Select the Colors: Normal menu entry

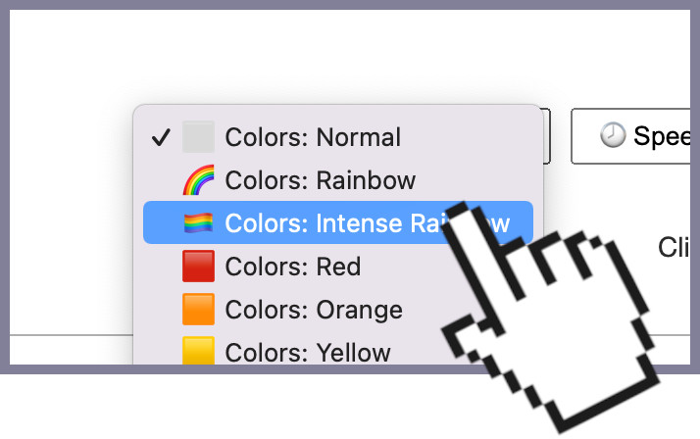pyautogui.click(x=338, y=137)
